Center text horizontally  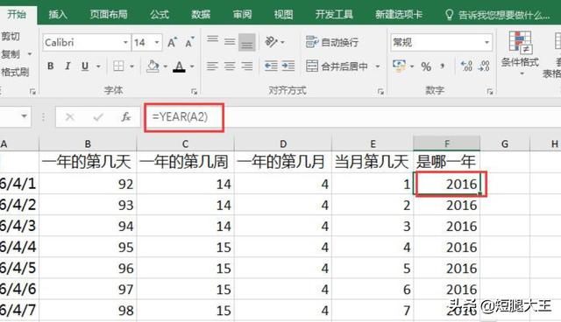[230, 66]
